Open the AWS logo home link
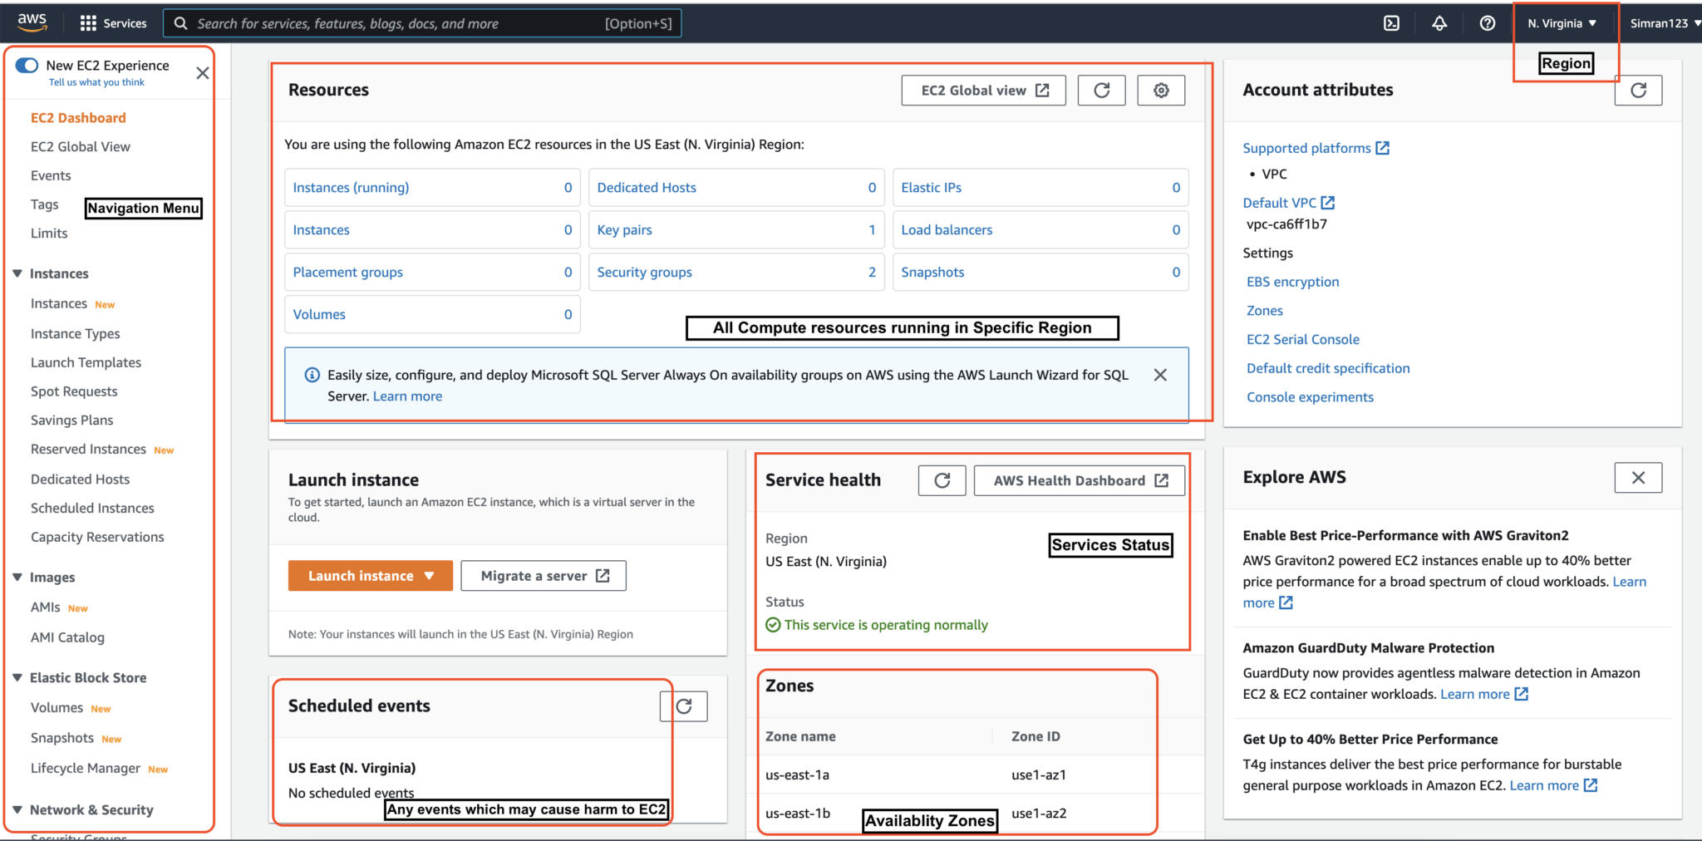The image size is (1702, 841). click(32, 22)
